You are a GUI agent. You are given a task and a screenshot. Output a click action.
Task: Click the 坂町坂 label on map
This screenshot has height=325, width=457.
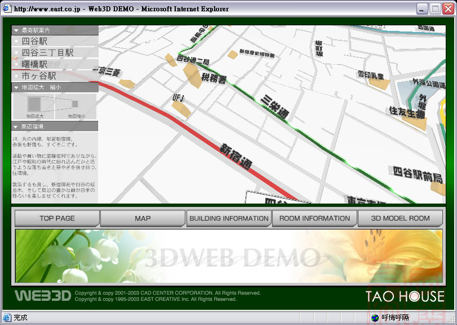tap(319, 48)
